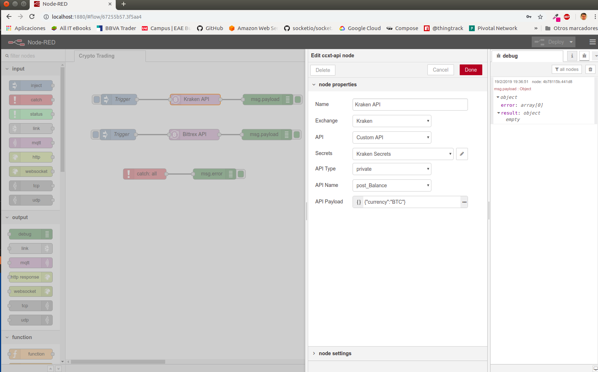
Task: Reload the browser page
Action: 32,16
